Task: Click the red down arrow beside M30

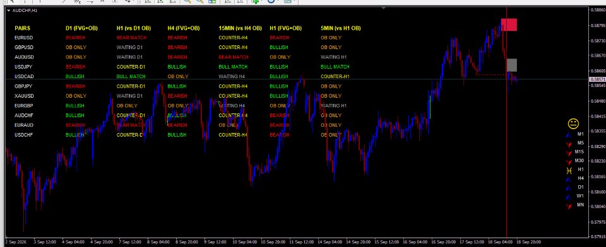Action: pyautogui.click(x=569, y=162)
